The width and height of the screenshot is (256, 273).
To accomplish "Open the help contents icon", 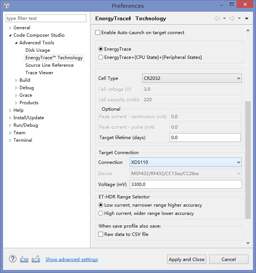I will point(13,259).
